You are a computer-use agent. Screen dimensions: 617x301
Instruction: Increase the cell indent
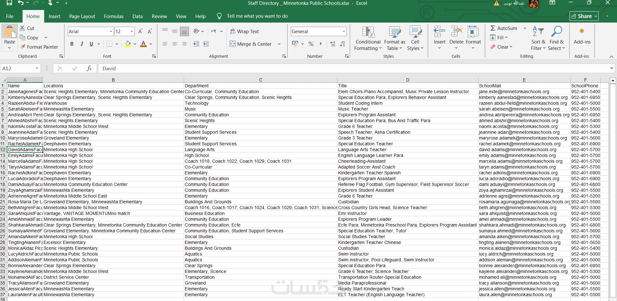(206, 44)
